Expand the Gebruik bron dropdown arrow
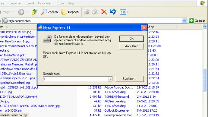The width and height of the screenshot is (208, 117). (110, 79)
